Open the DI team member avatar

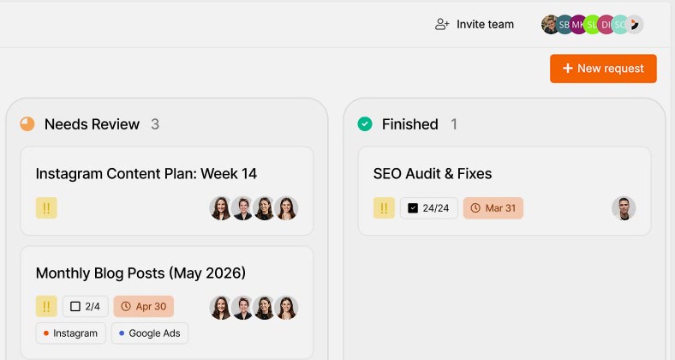(x=606, y=25)
